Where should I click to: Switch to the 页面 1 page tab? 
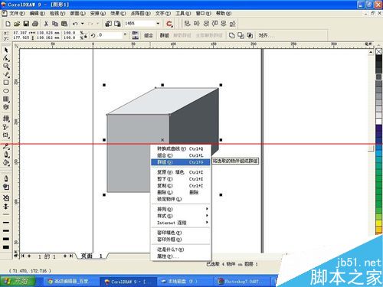pos(92,256)
